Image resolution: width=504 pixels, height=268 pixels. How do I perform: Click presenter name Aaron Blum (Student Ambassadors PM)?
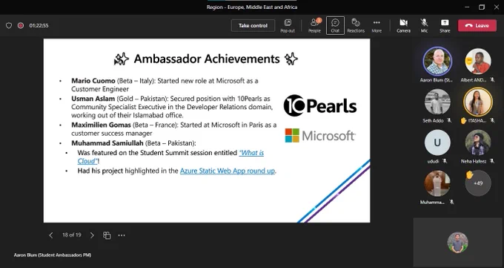click(x=53, y=255)
